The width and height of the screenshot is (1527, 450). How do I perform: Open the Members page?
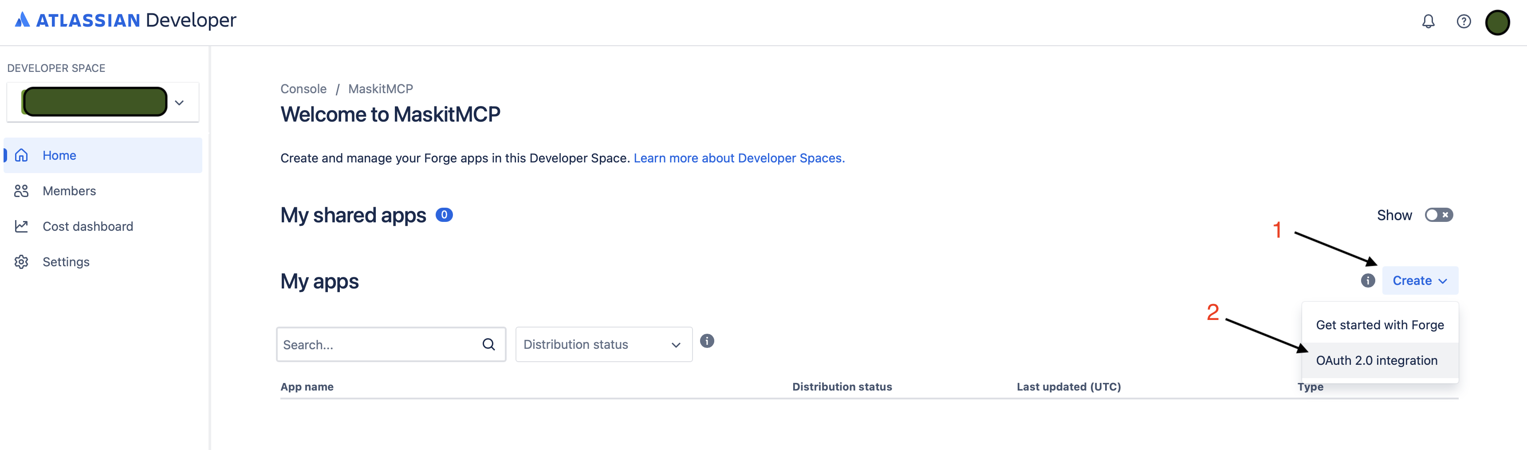103,191
